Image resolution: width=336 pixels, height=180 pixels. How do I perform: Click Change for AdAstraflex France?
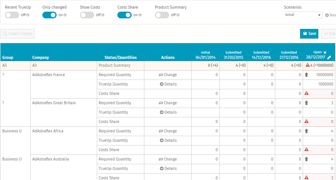168,75
